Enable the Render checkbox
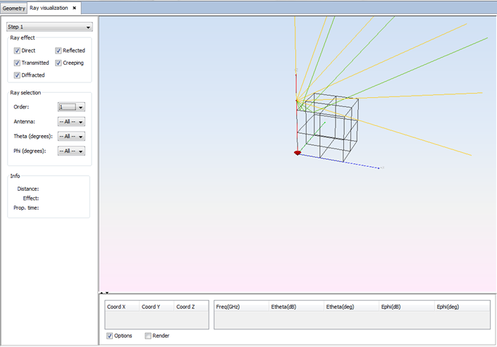The height and width of the screenshot is (347, 497). point(148,336)
